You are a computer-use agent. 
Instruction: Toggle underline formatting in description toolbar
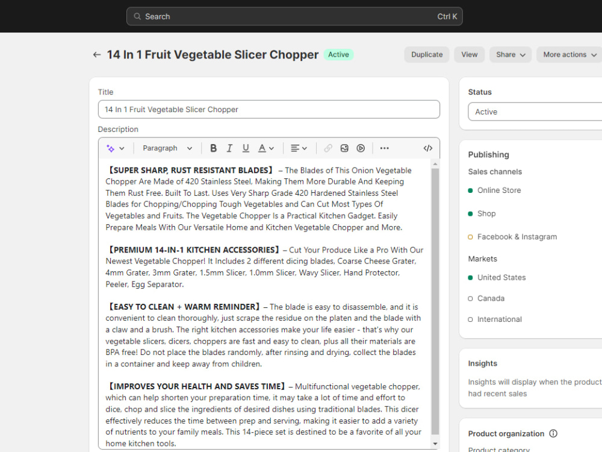pyautogui.click(x=246, y=148)
